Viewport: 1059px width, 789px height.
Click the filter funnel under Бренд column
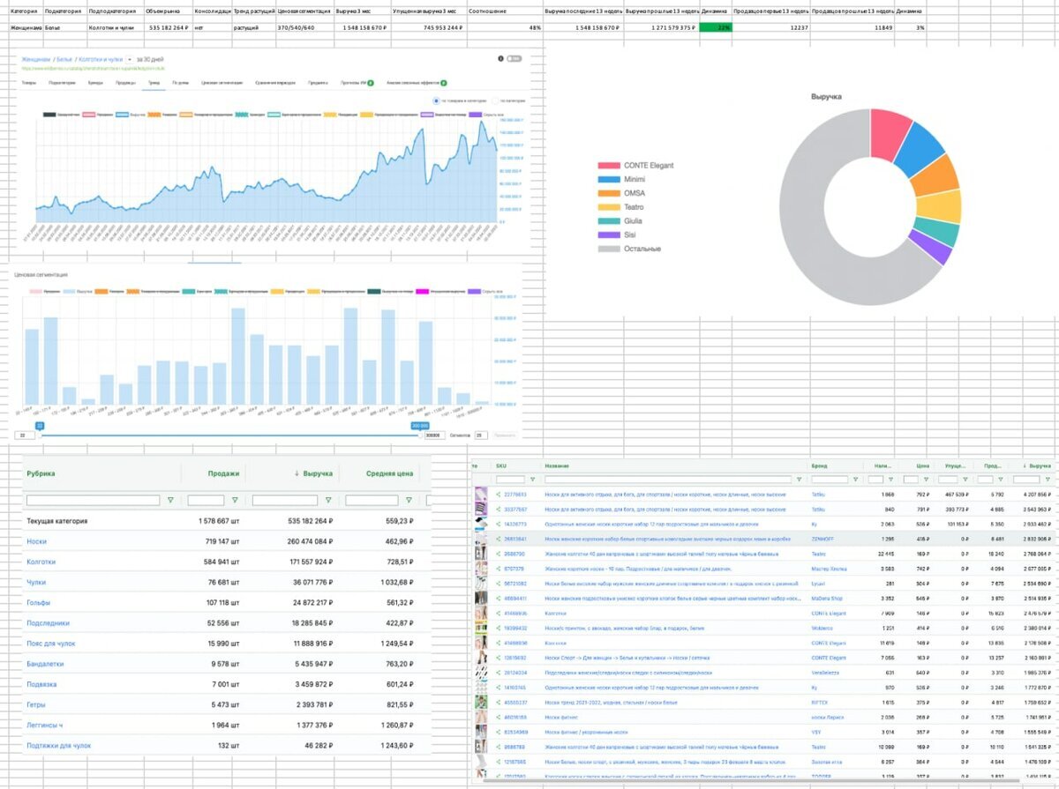[x=855, y=480]
